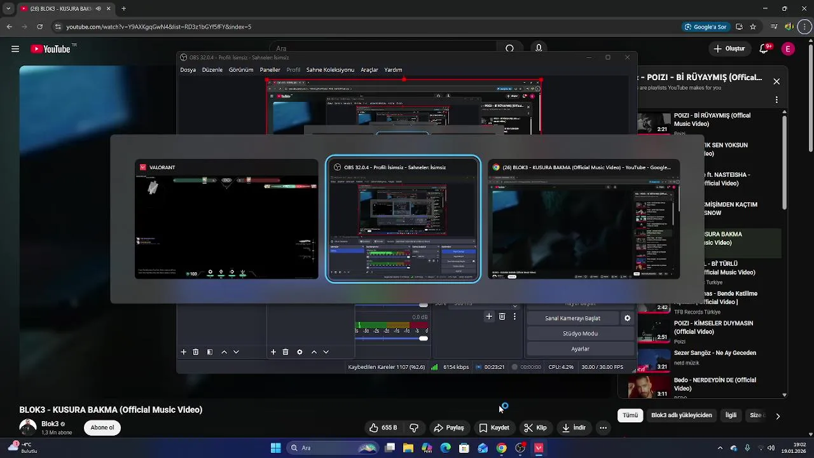Image resolution: width=814 pixels, height=458 pixels.
Task: Open virtual camera settings gear
Action: [627, 318]
